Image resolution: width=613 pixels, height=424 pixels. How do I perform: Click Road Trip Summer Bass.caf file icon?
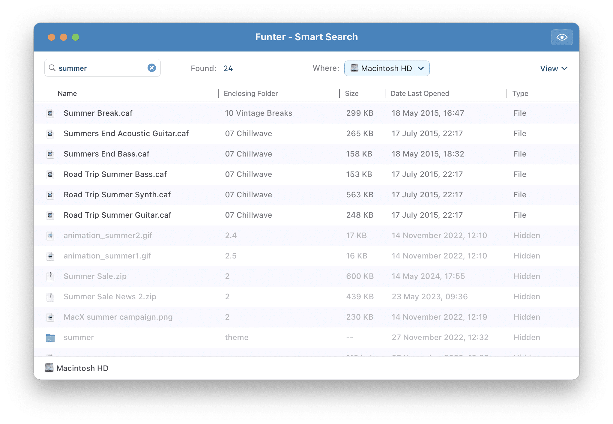pyautogui.click(x=50, y=175)
